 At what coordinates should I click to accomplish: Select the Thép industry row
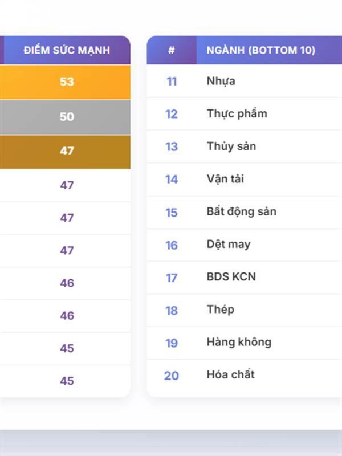pyautogui.click(x=221, y=310)
